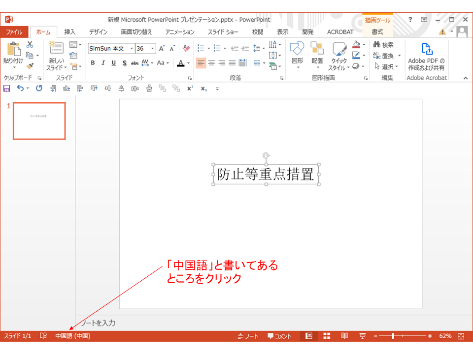Viewport: 473px width, 354px height.
Task: Click the Clear All Formatting eraser icon
Action: click(x=186, y=48)
